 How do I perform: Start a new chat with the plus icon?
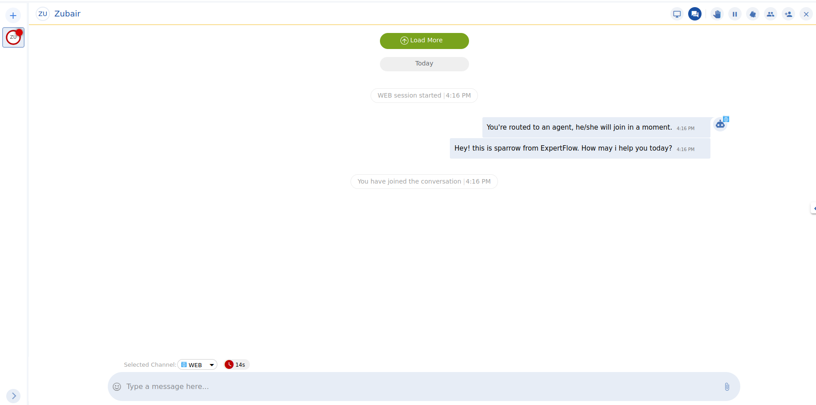[x=13, y=15]
